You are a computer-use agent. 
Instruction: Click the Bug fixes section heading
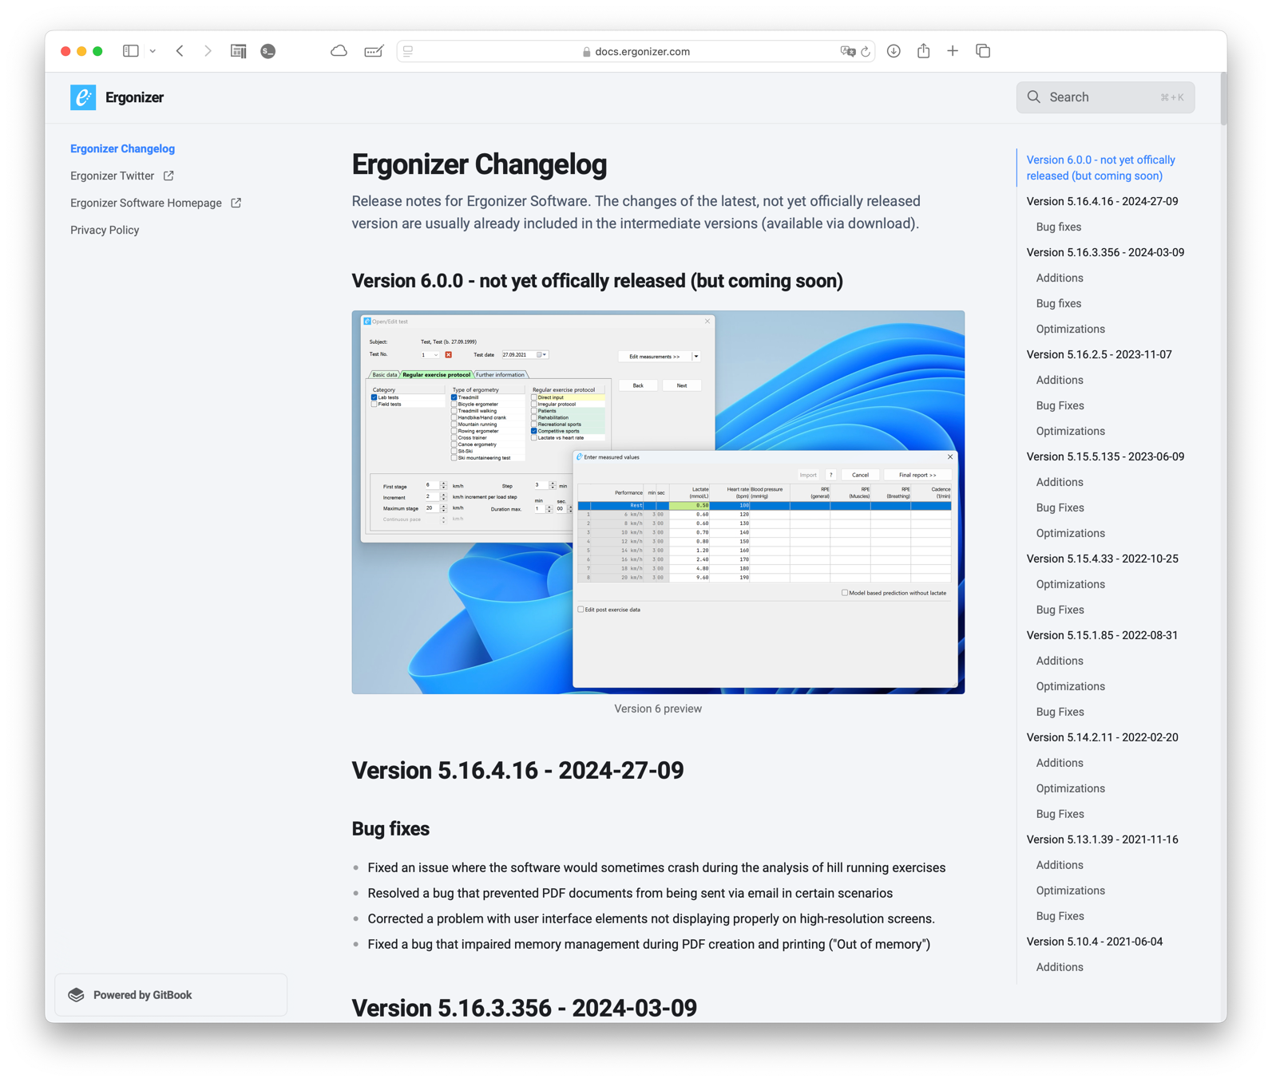[x=390, y=829]
